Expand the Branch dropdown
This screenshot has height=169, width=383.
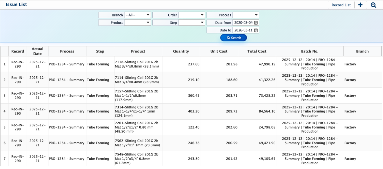(x=138, y=15)
